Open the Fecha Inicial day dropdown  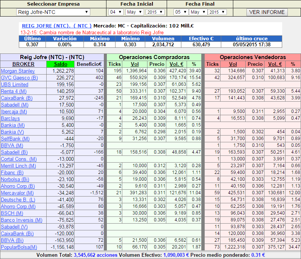click(116, 12)
